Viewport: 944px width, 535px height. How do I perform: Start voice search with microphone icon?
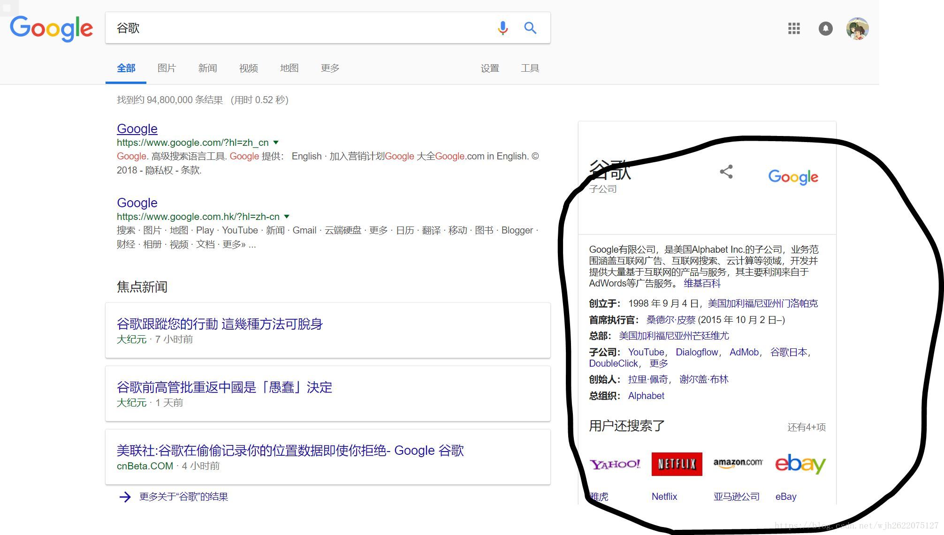[x=502, y=28]
